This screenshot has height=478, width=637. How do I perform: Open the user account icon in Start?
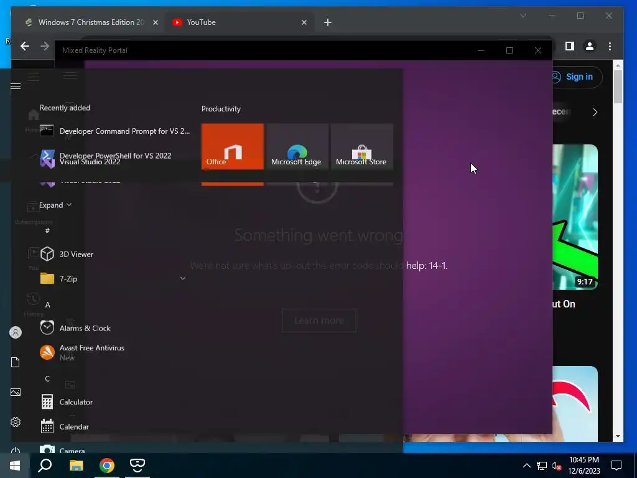(16, 332)
